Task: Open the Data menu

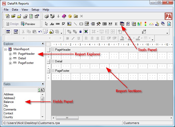Action: point(15,10)
